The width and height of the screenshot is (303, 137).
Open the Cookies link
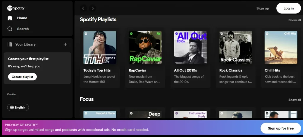point(12,94)
